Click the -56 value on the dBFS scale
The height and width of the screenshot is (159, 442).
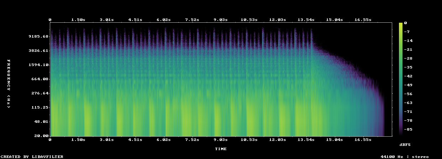[x=408, y=94]
